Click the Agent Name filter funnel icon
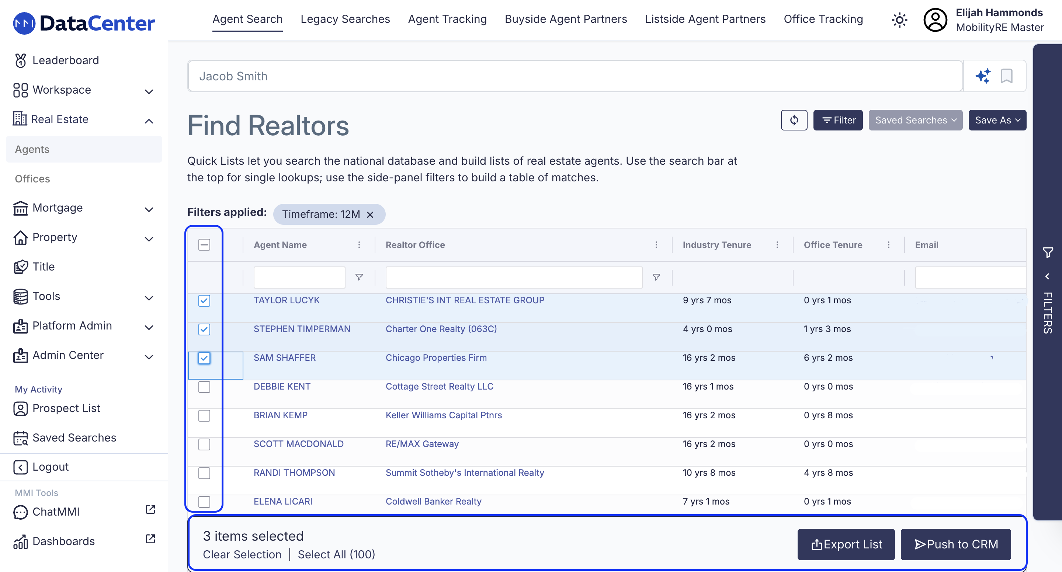The image size is (1062, 572). coord(359,277)
